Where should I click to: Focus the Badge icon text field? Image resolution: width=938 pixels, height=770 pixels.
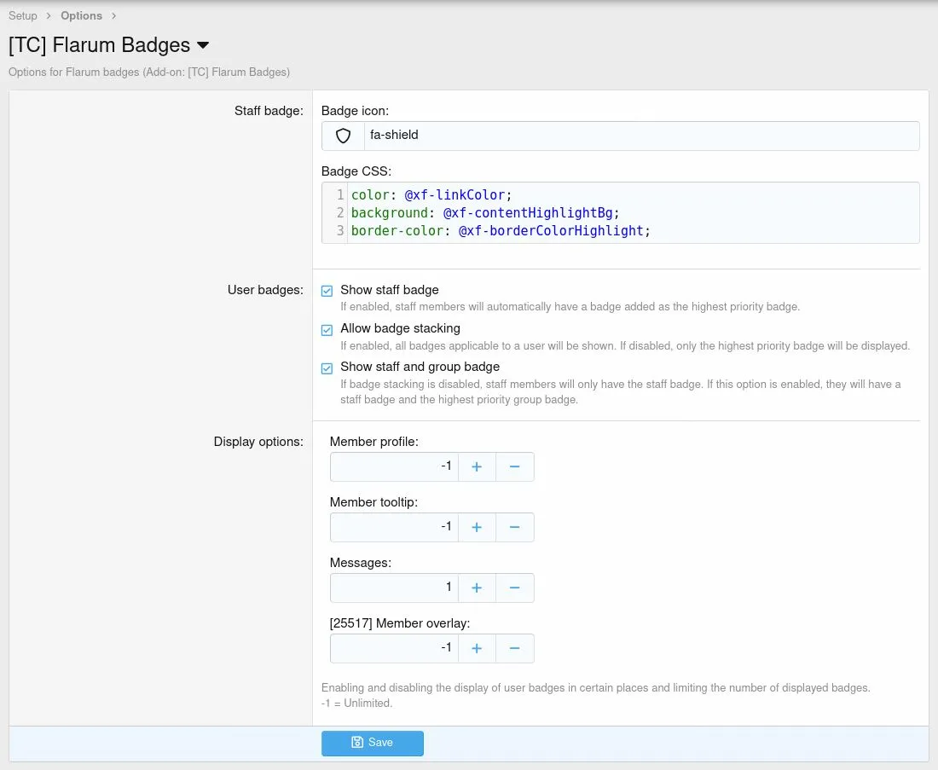click(x=640, y=136)
